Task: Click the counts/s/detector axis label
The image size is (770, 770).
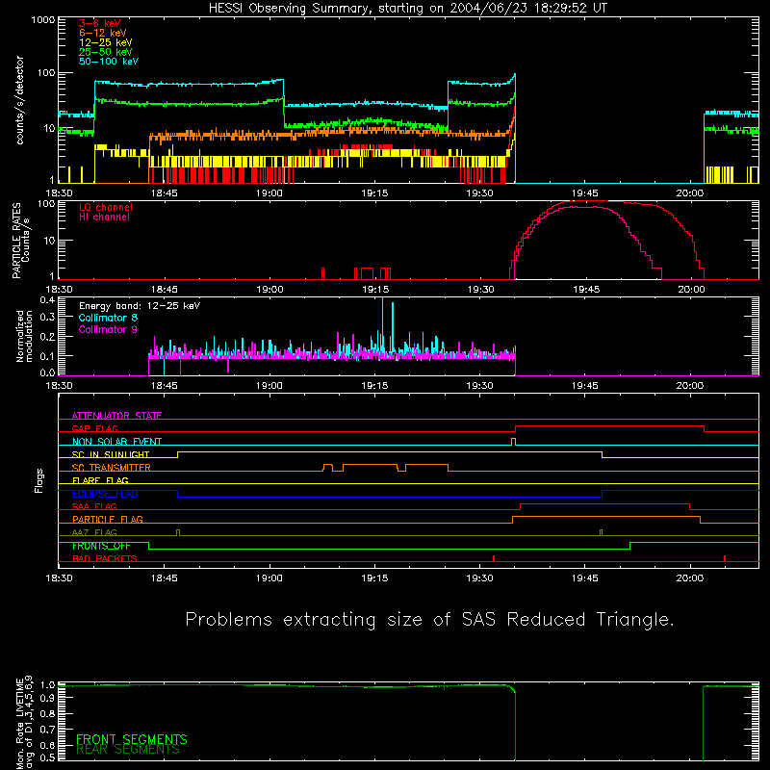Action: [x=19, y=100]
